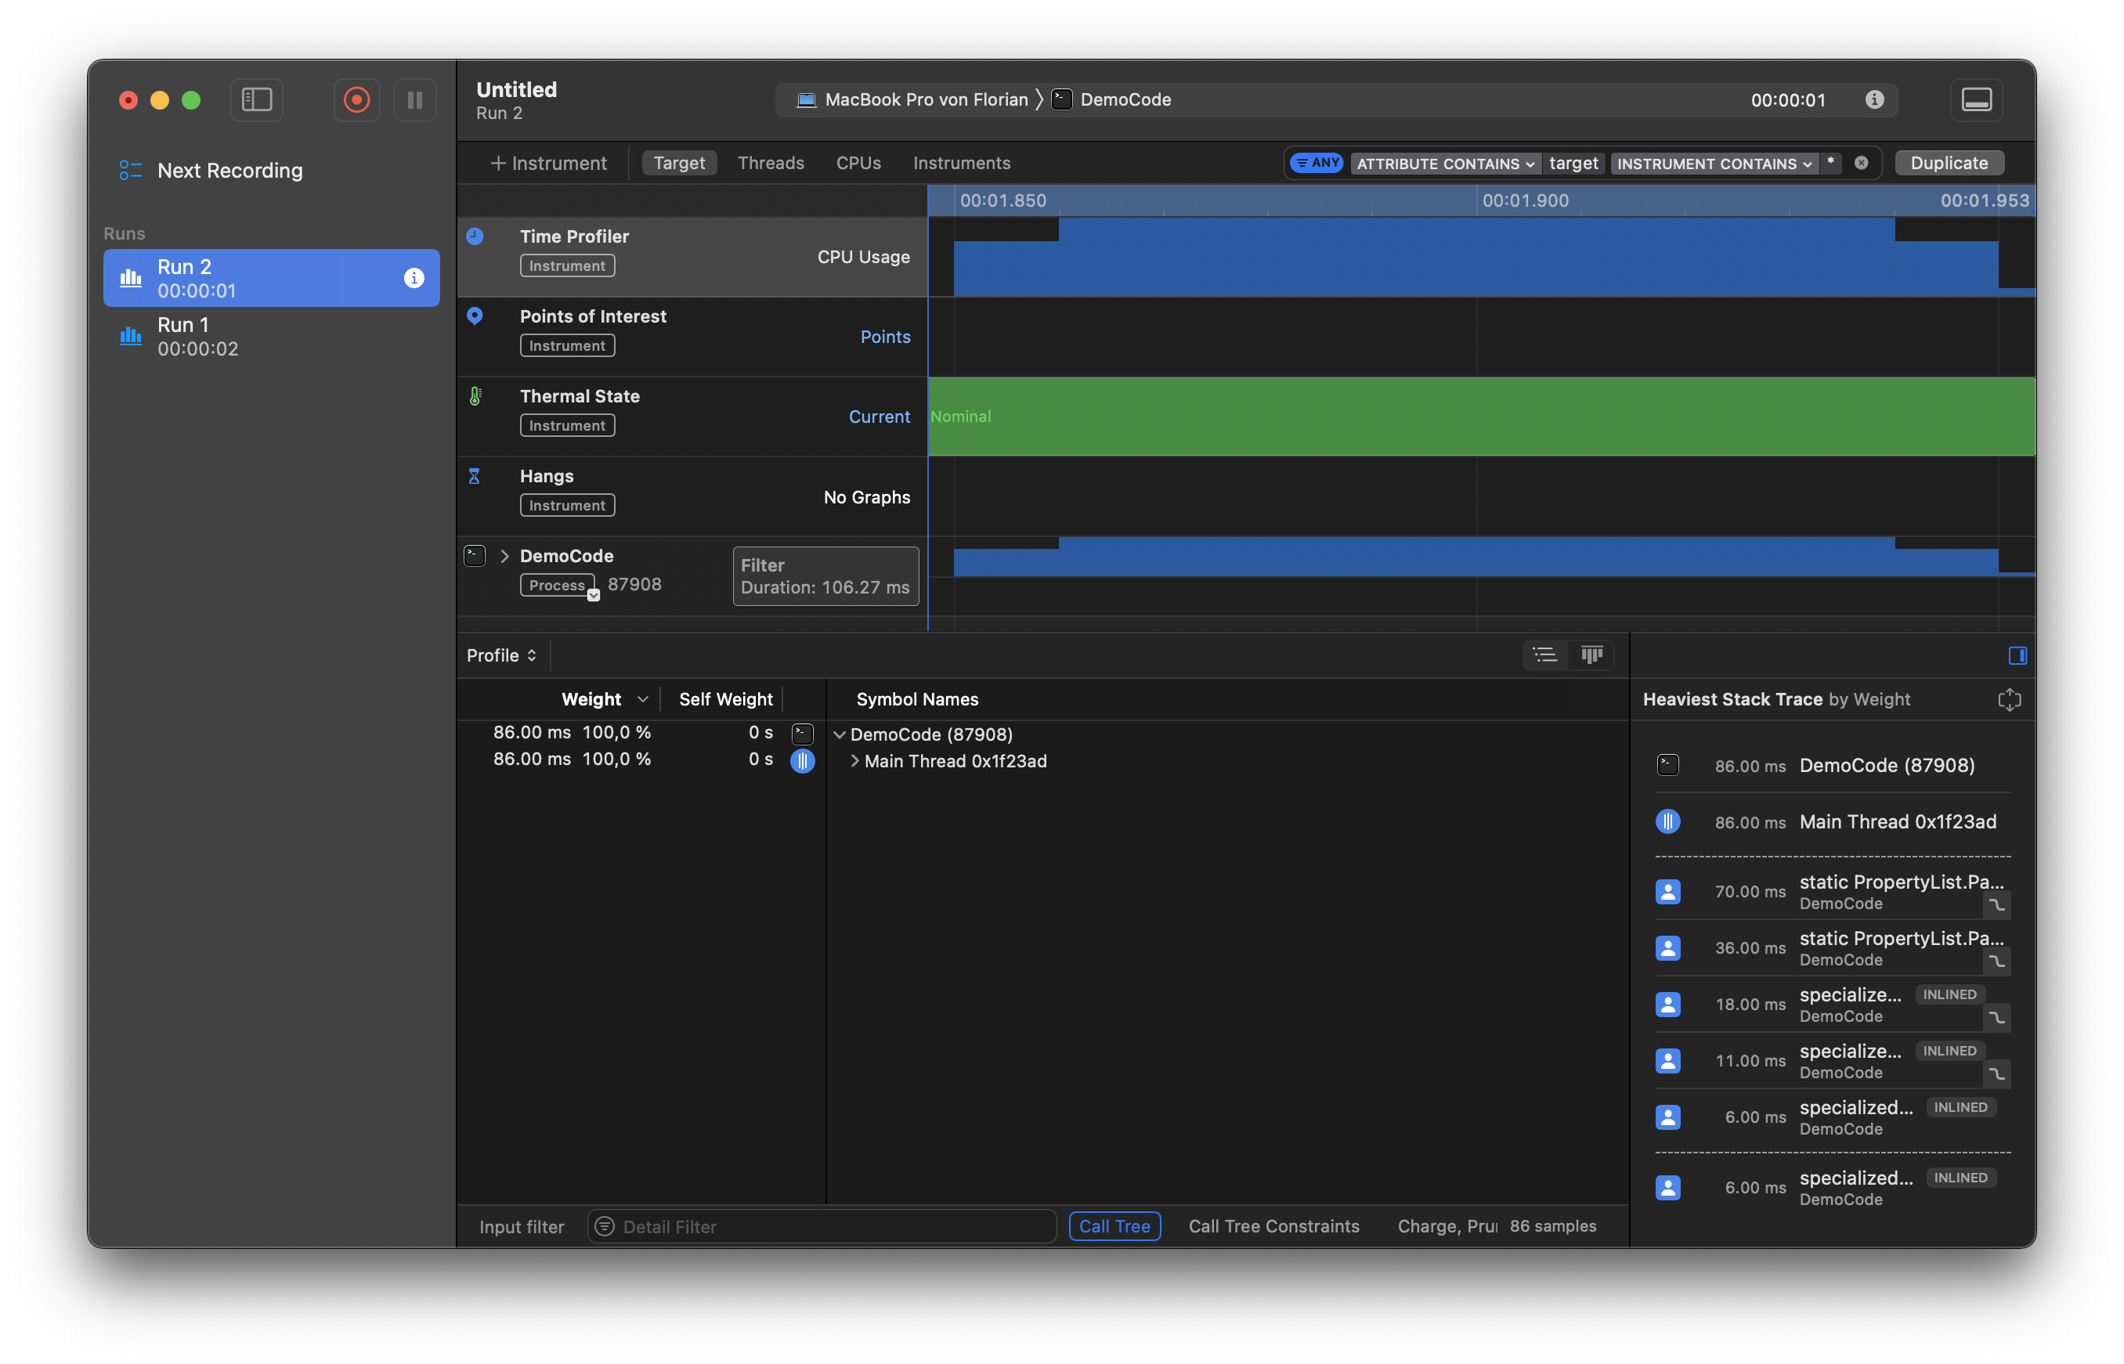The width and height of the screenshot is (2124, 1364).
Task: Click the Duplicate button
Action: [1948, 163]
